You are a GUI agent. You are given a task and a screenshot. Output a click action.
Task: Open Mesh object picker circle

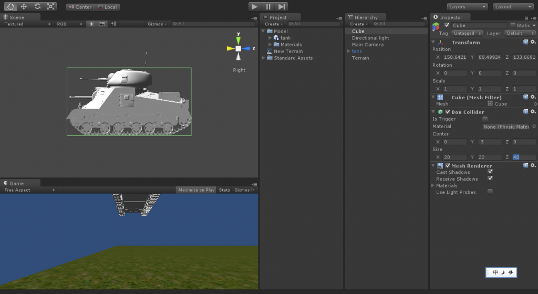535,104
